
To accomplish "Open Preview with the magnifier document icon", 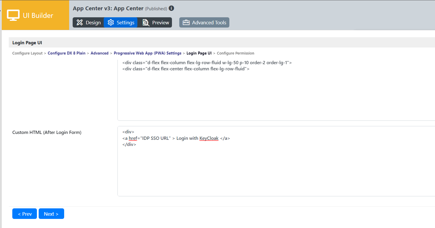I will [x=156, y=23].
